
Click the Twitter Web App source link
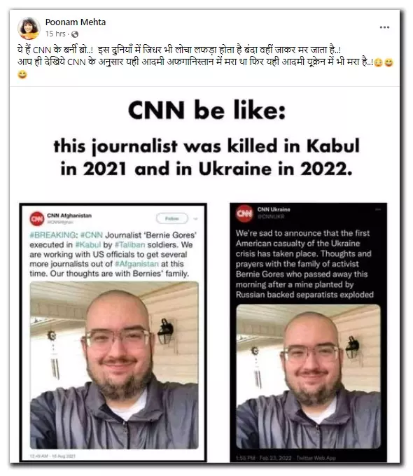(x=316, y=458)
